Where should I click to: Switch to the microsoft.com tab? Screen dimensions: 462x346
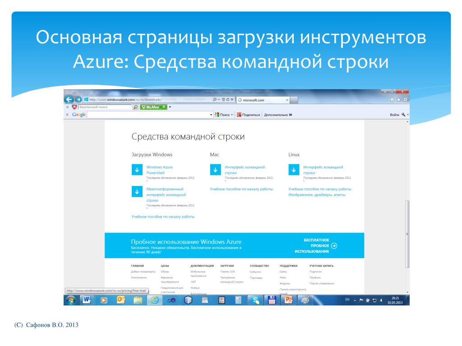pyautogui.click(x=263, y=100)
